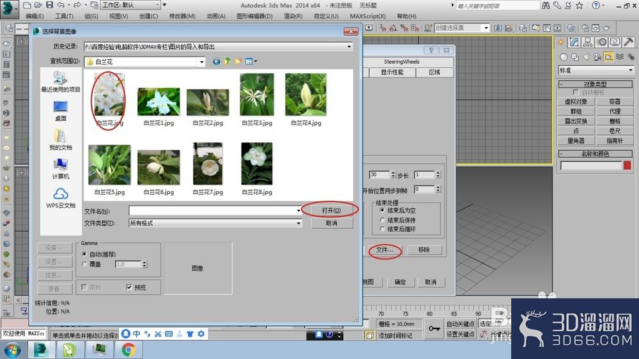
Task: Select the Cameras category icon
Action: click(597, 57)
